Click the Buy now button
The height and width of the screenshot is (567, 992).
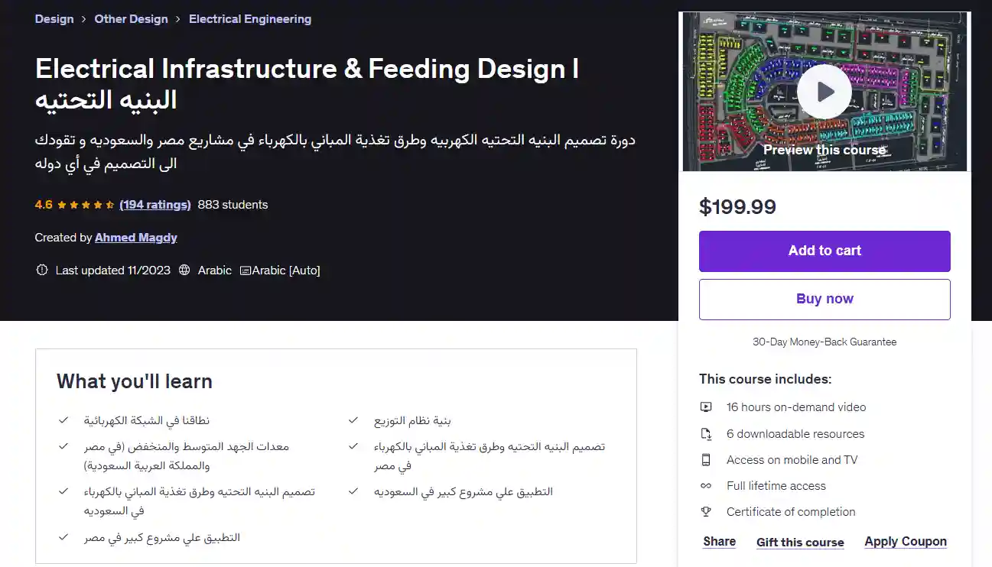pyautogui.click(x=824, y=299)
